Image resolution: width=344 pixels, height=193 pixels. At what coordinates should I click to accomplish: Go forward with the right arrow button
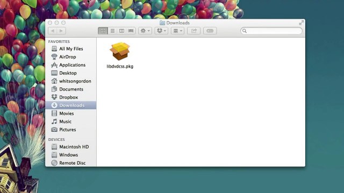tap(61, 31)
